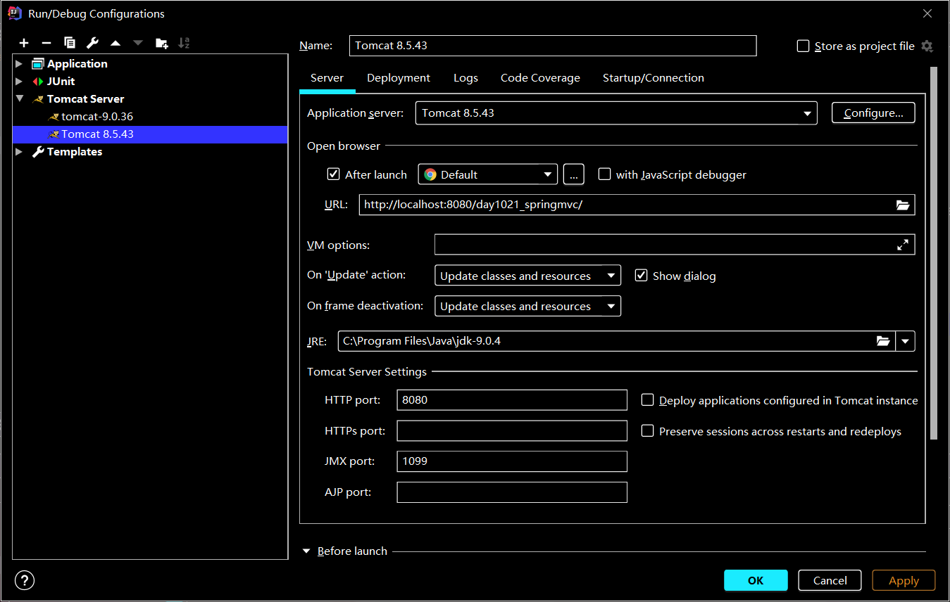Expand VM options field editor

click(x=902, y=245)
